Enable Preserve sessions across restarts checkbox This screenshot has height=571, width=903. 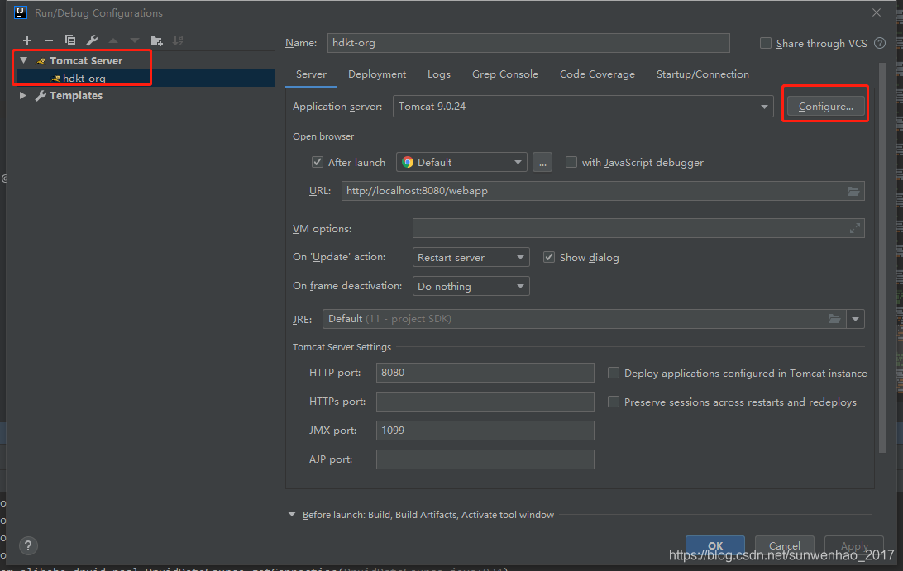[614, 402]
